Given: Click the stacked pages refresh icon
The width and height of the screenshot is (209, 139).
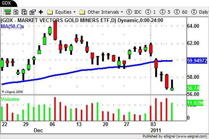Looking at the screenshot, I should pos(24,12).
